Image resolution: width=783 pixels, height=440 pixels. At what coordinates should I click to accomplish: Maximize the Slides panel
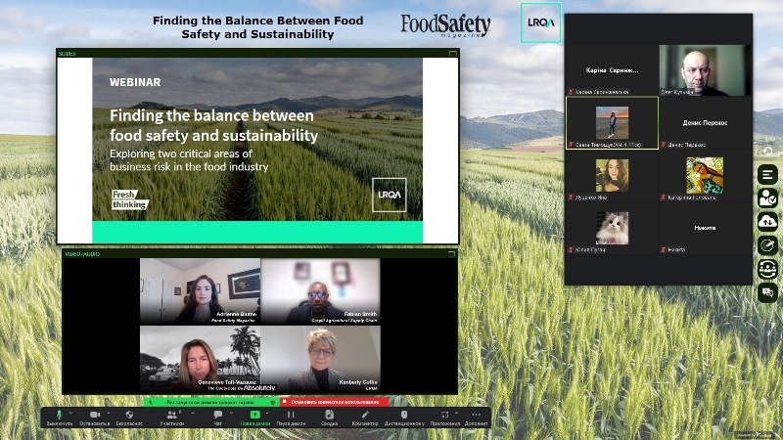coord(453,54)
